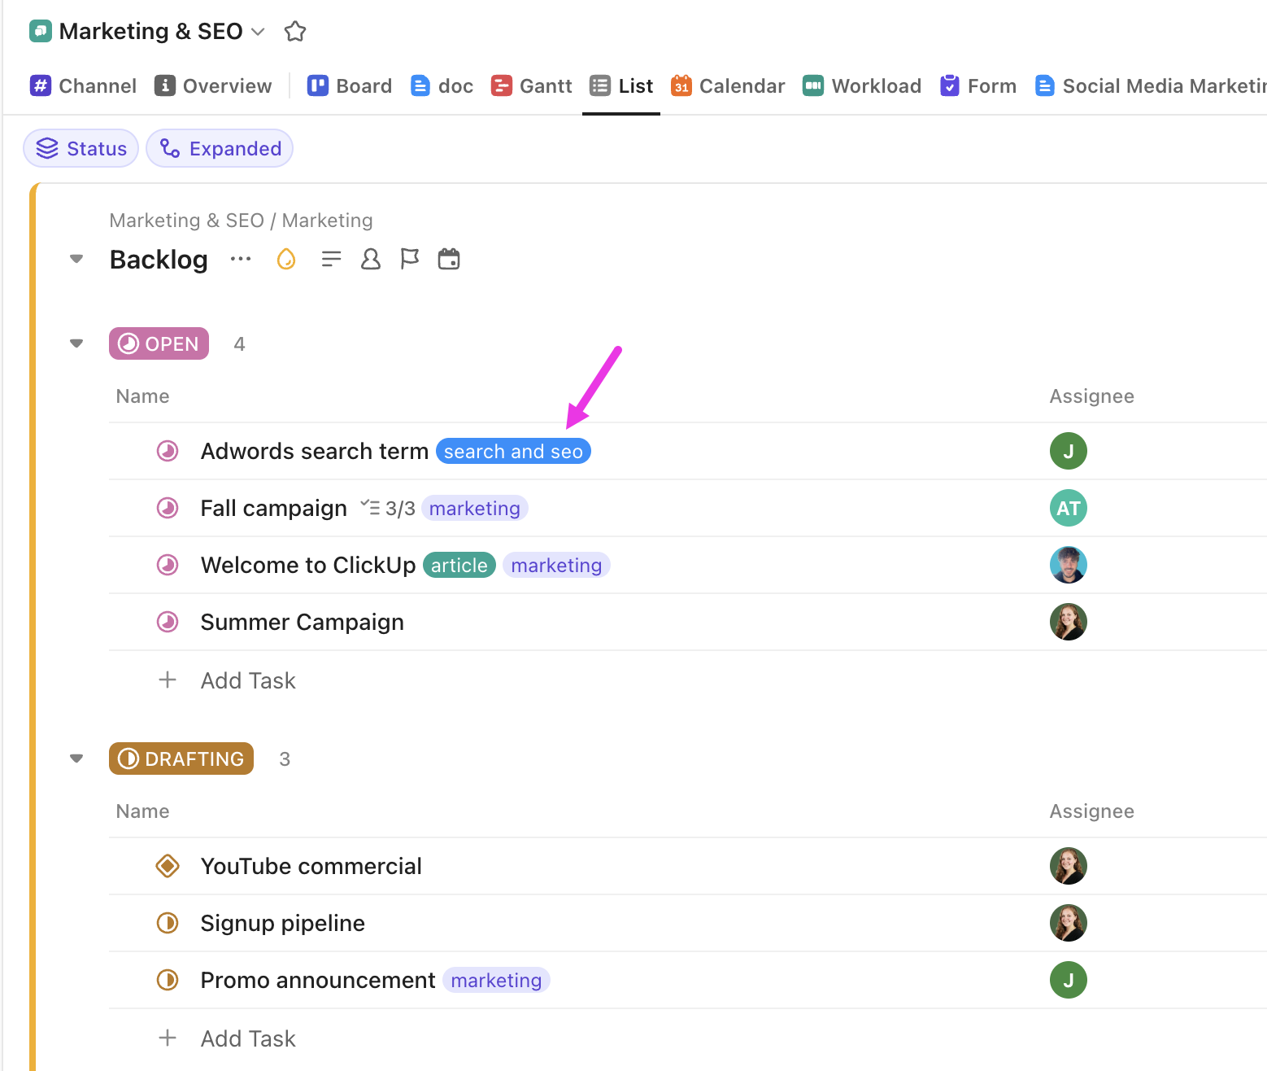Viewport: 1267px width, 1071px height.
Task: Click the status icon of Fall campaign
Action: (167, 508)
